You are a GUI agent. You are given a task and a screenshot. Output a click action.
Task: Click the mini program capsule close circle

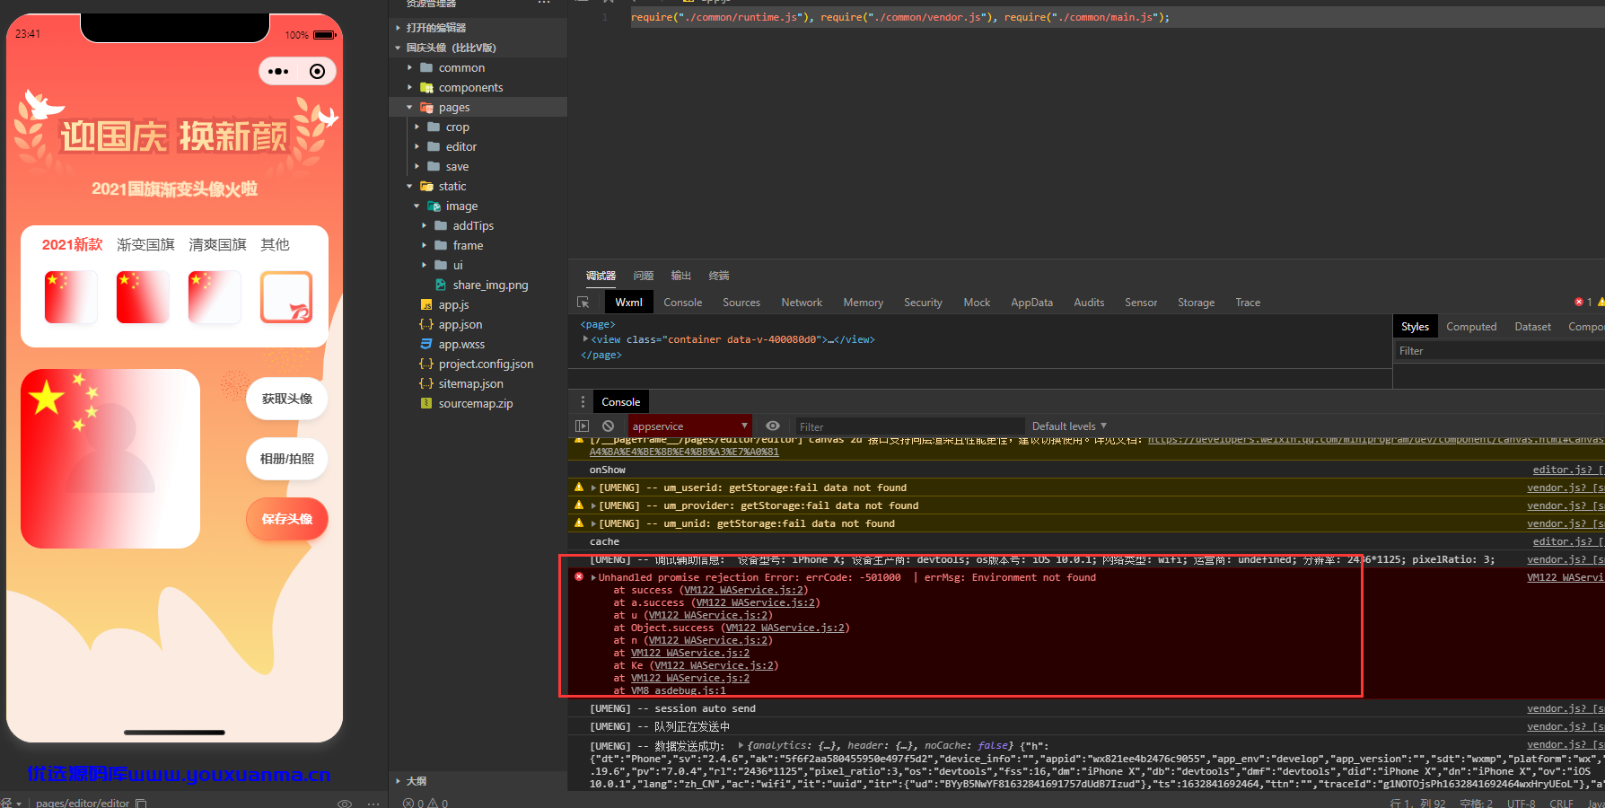pos(317,71)
